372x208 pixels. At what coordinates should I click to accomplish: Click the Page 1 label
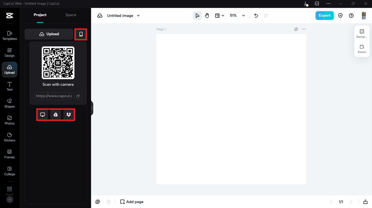coord(161,29)
